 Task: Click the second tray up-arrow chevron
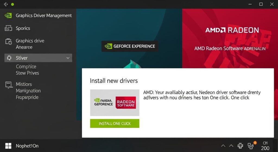click(231, 146)
